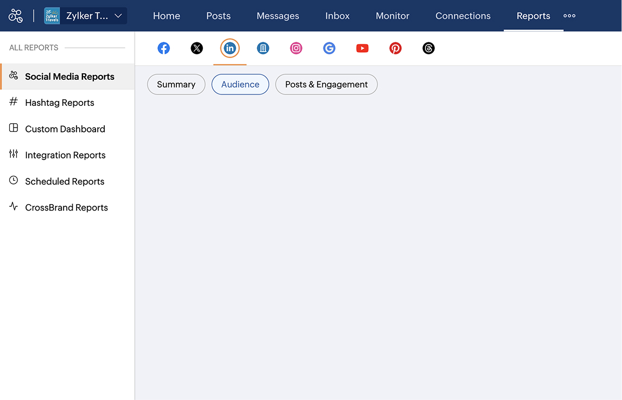Viewport: 622px width, 400px height.
Task: Select the X (Twitter) channel icon
Action: pos(197,48)
